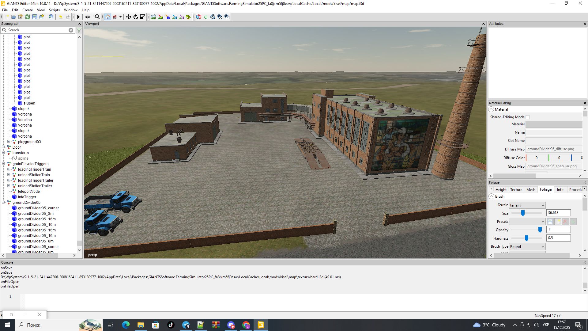588x331 pixels.
Task: Select the Scale tool icon
Action: point(143,17)
